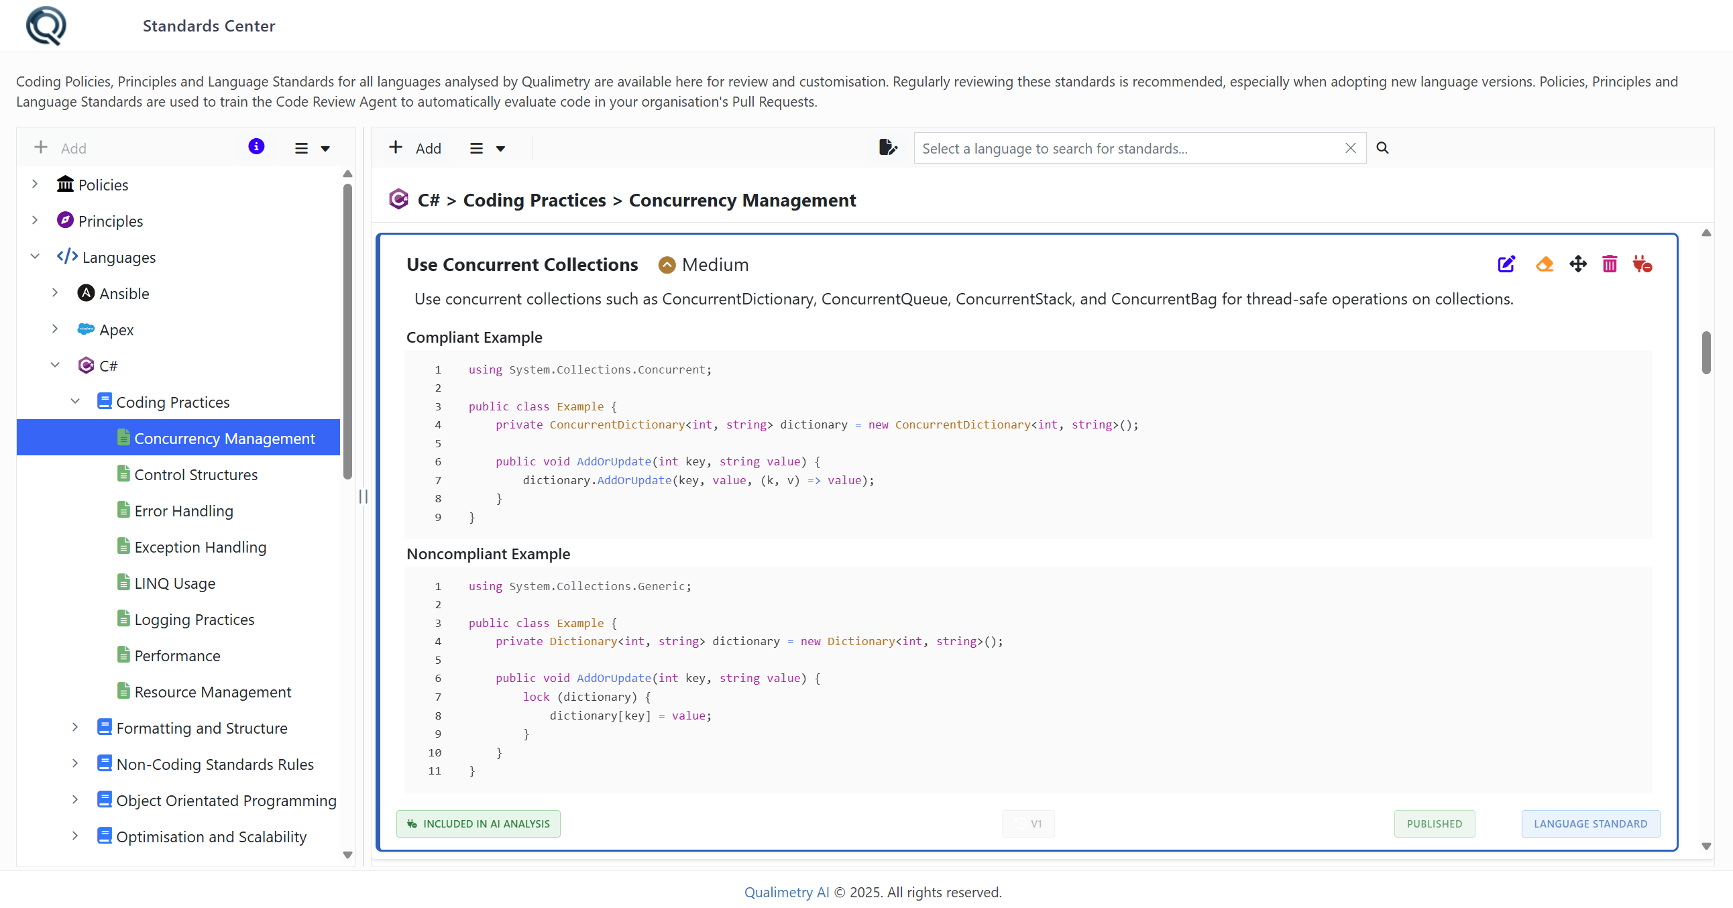This screenshot has width=1733, height=908.
Task: Open the Add dropdown arrow in the left panel
Action: 326,148
